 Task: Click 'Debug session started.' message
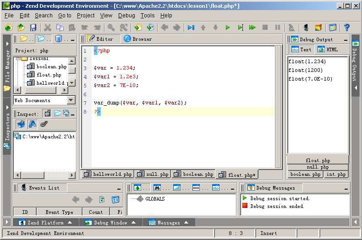[280, 198]
